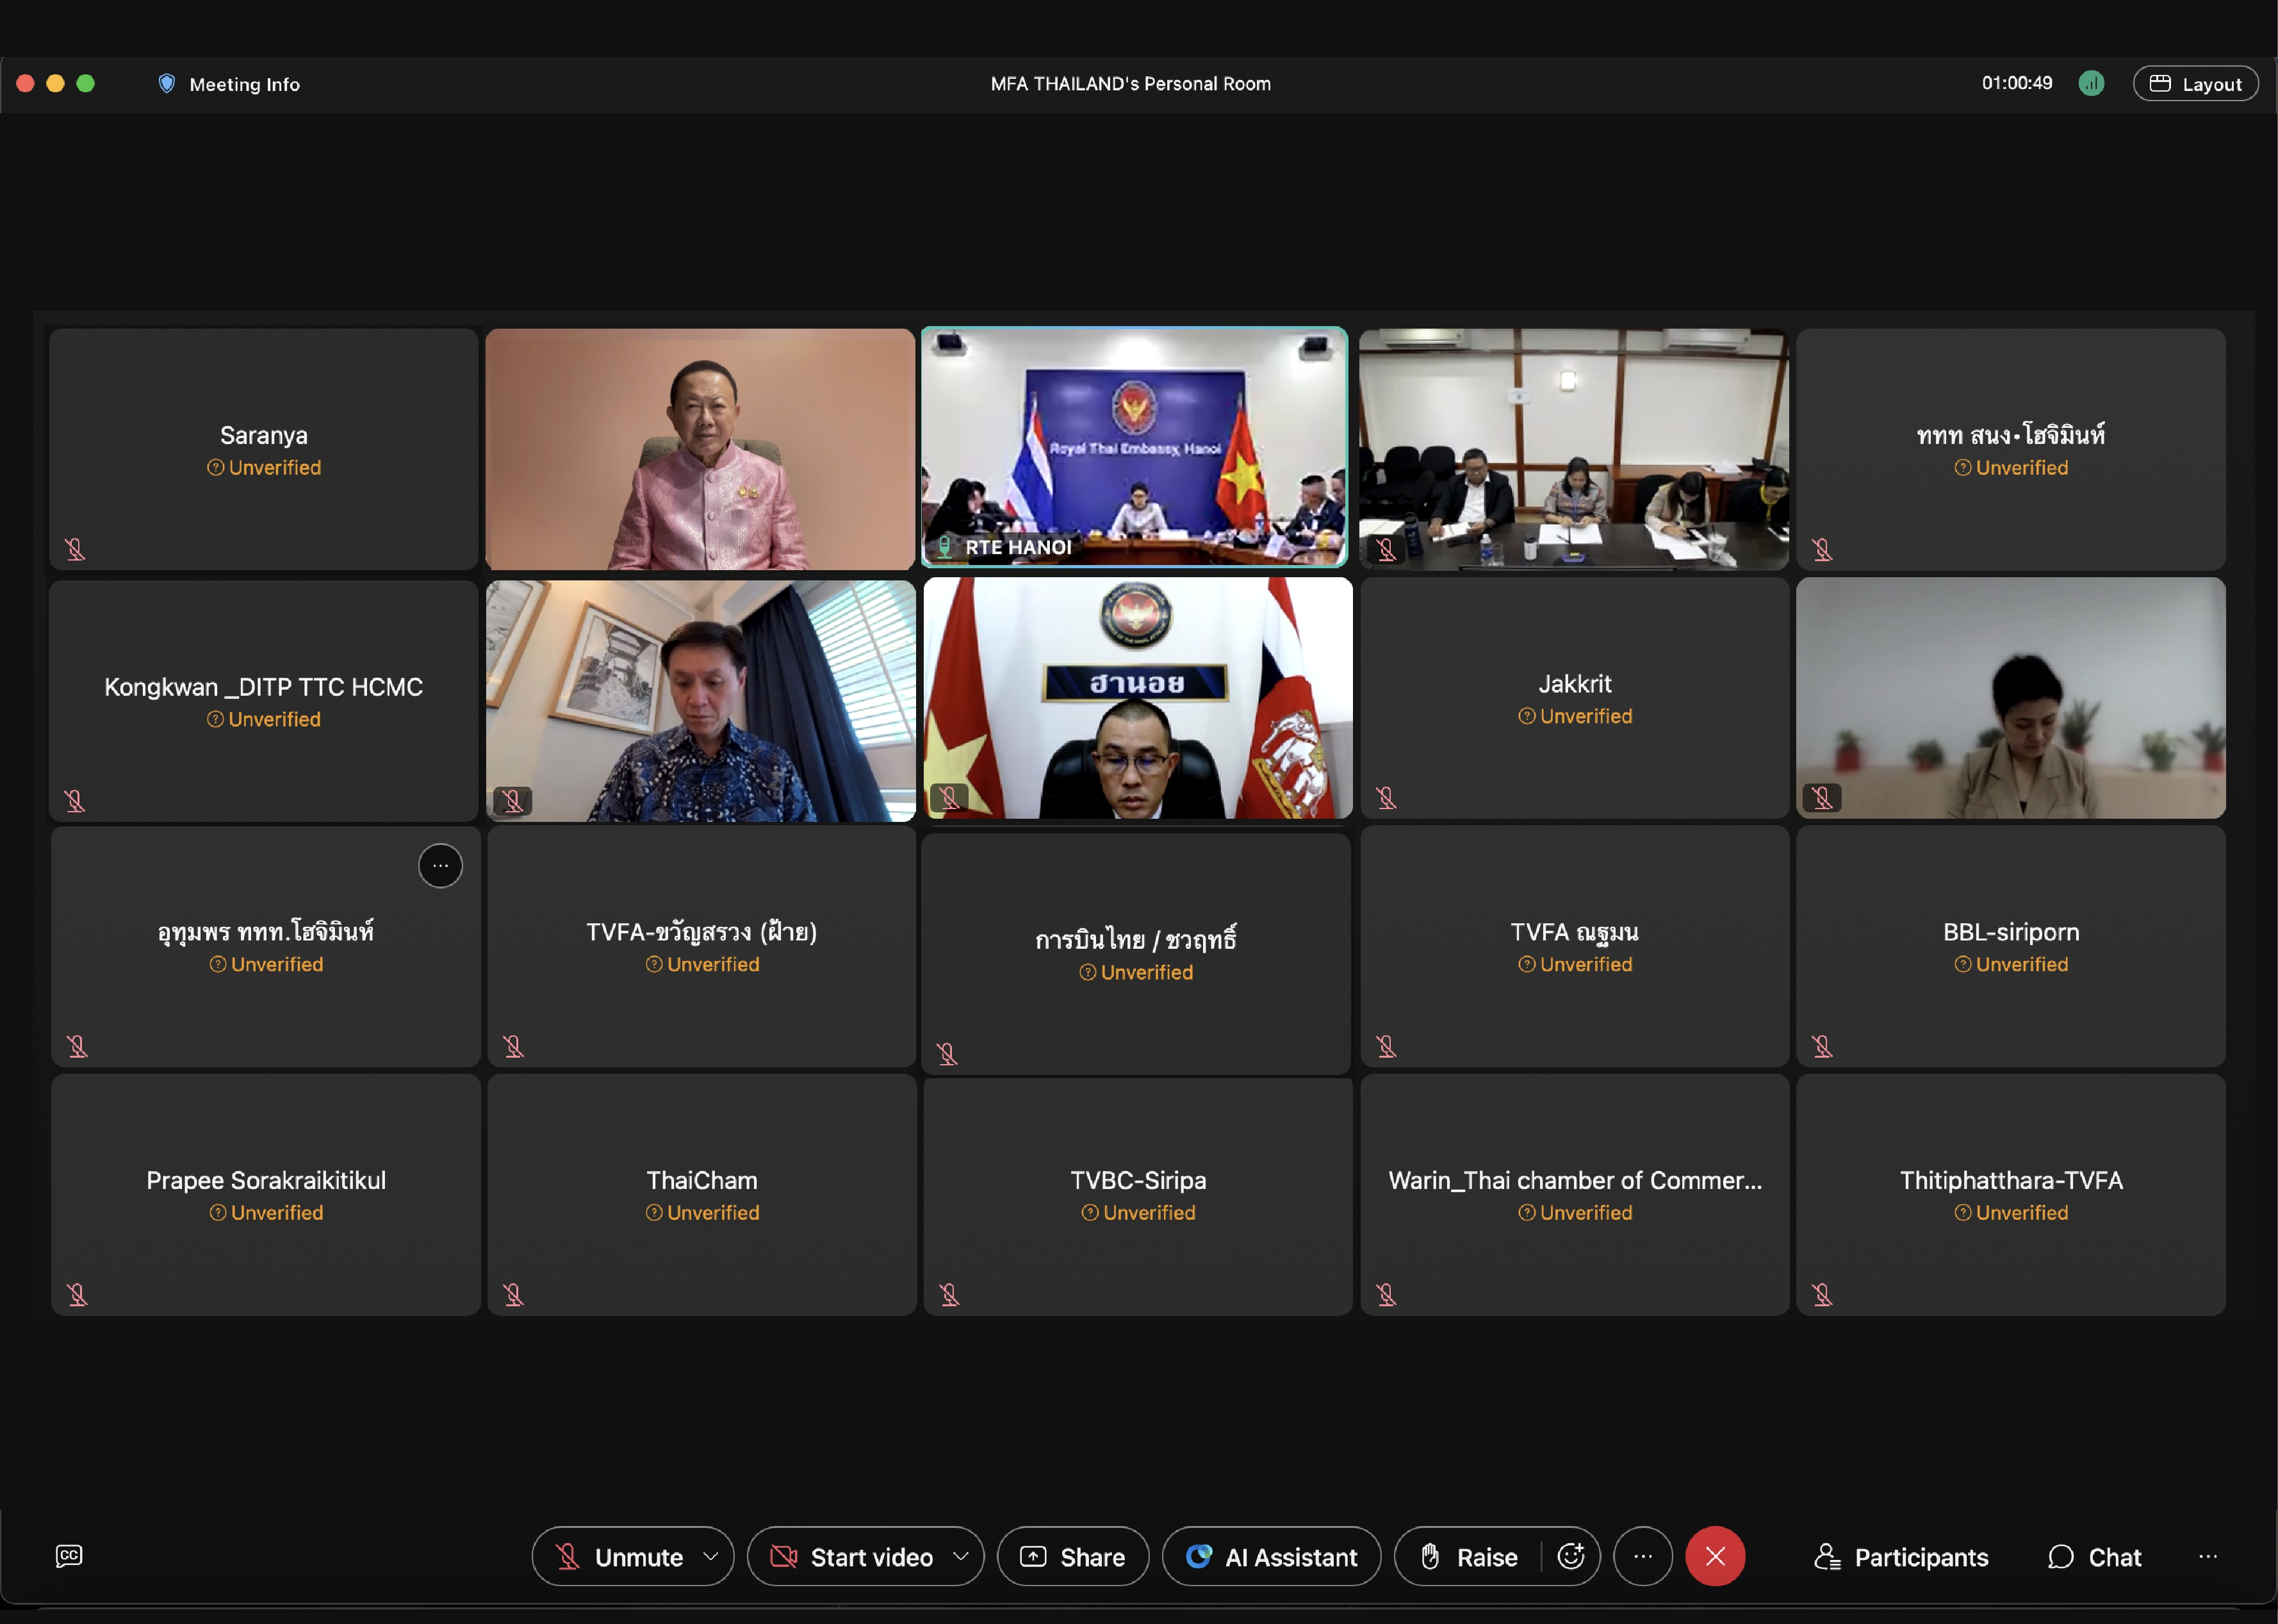Click the Meeting Info shield icon
Screen dimensions: 2278x1624
(x=167, y=84)
